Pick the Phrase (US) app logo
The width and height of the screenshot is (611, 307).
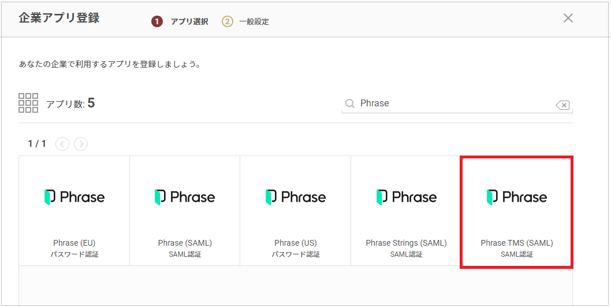[296, 197]
